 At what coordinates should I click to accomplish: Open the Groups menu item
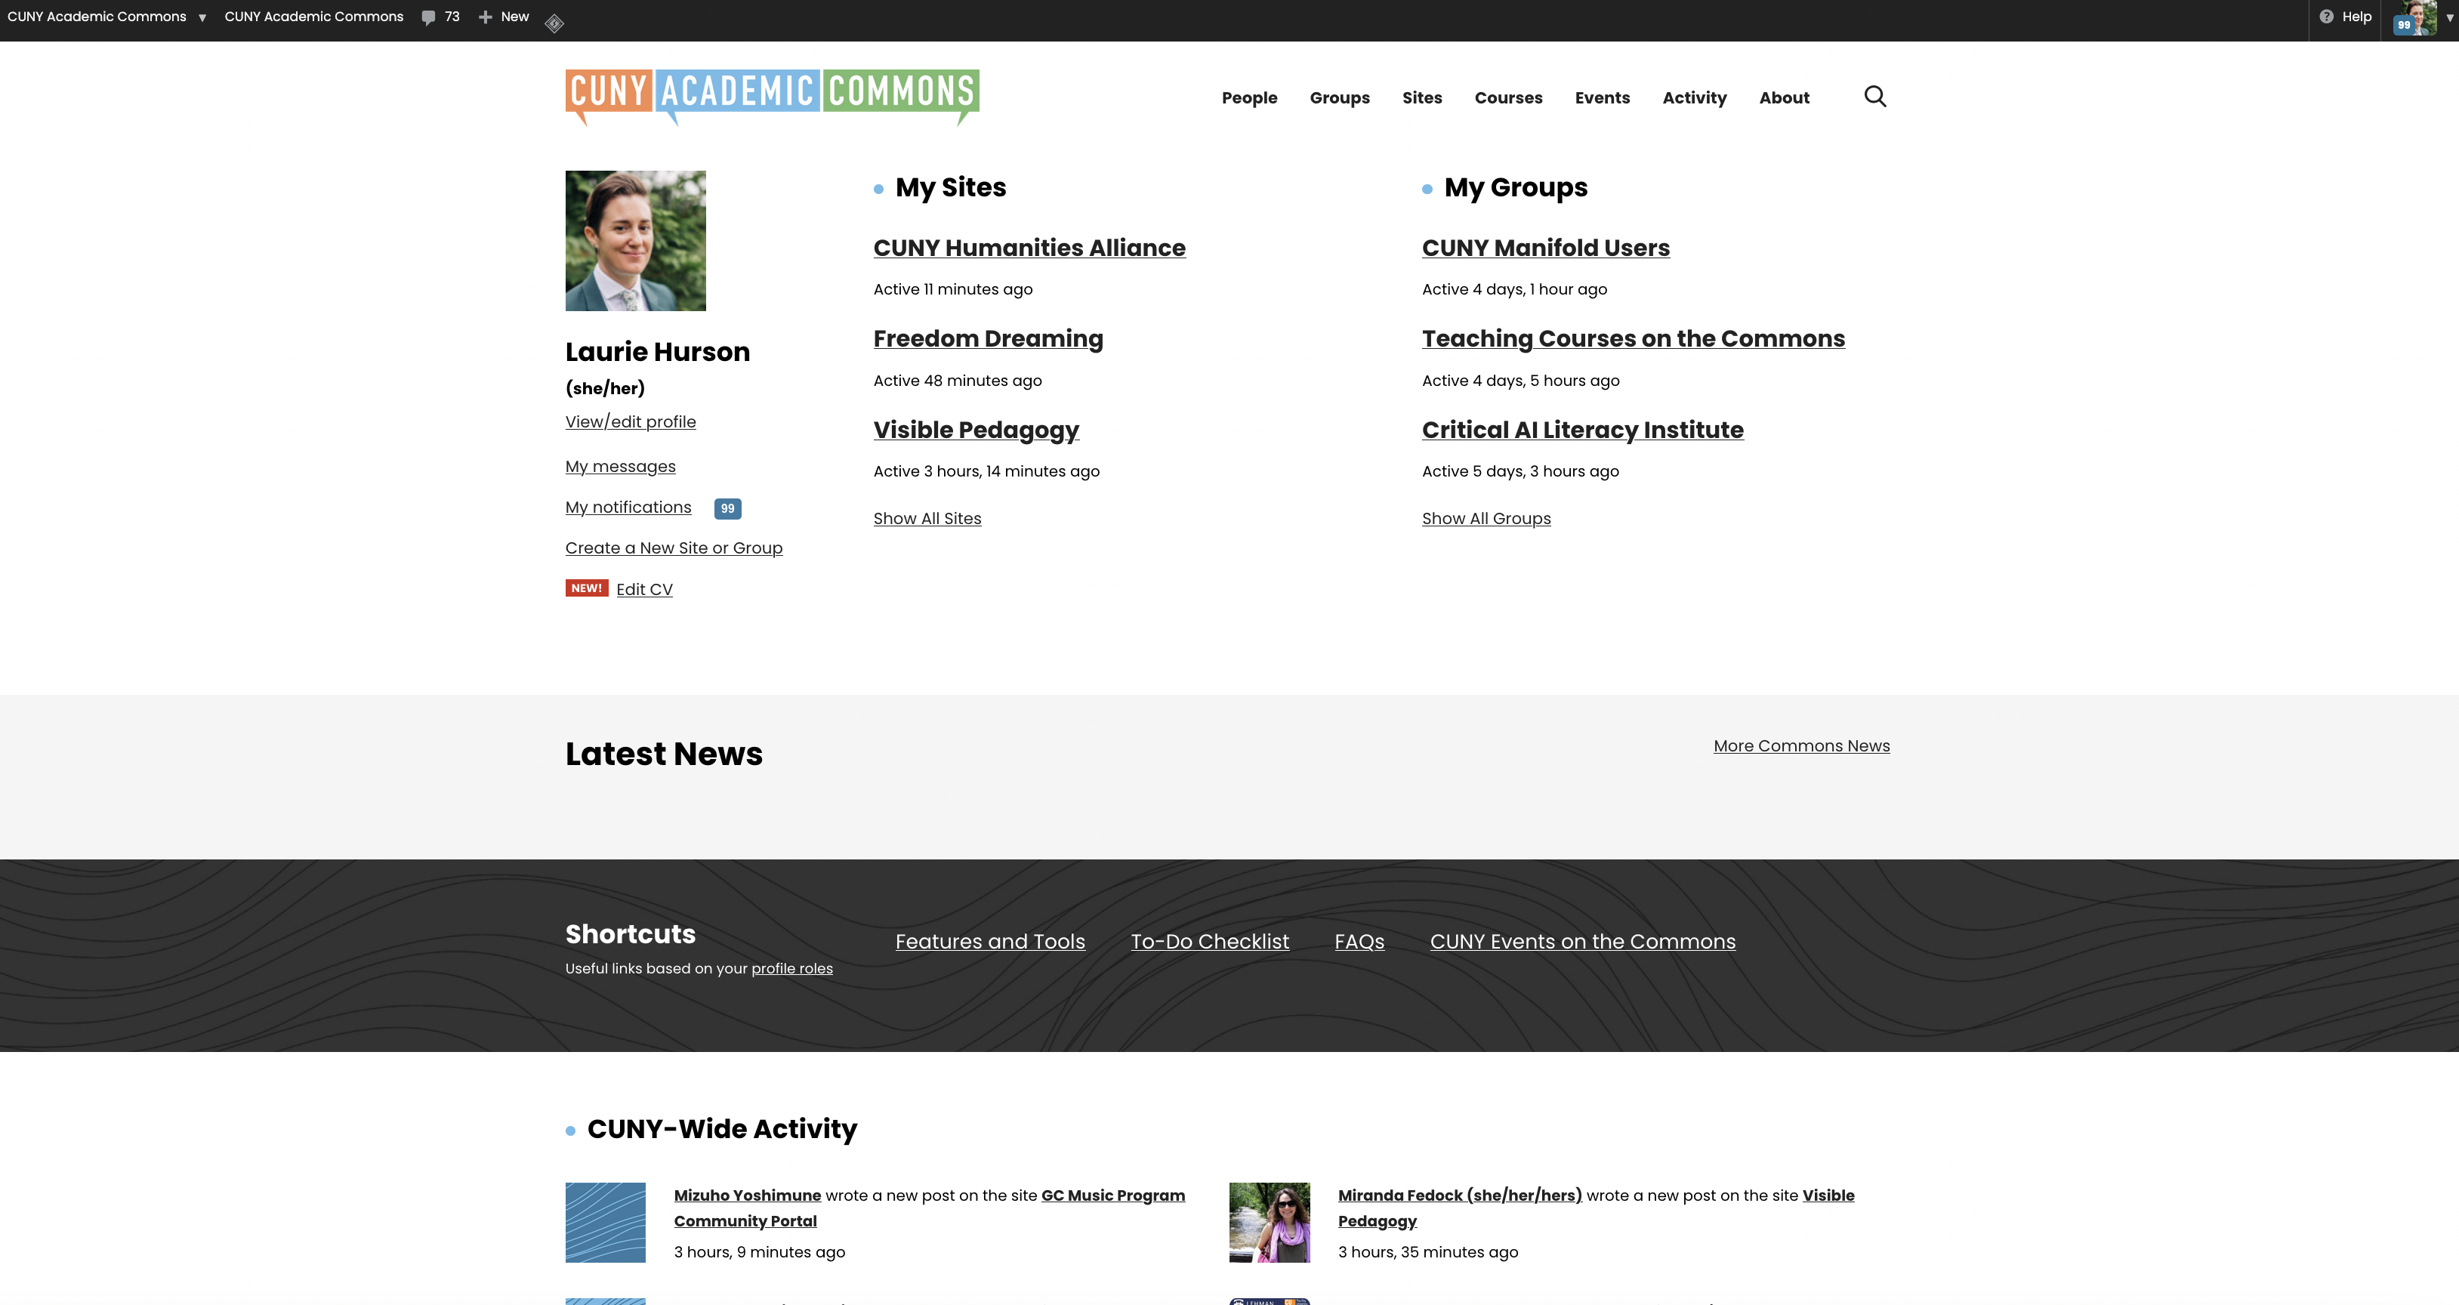point(1339,97)
